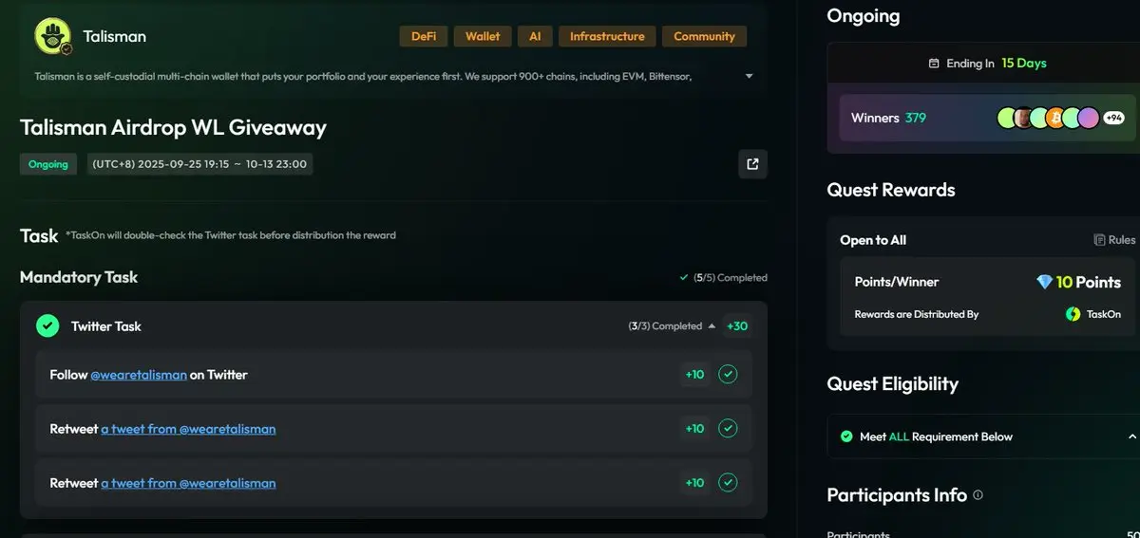The height and width of the screenshot is (538, 1140).
Task: Select the Community tag
Action: [704, 36]
